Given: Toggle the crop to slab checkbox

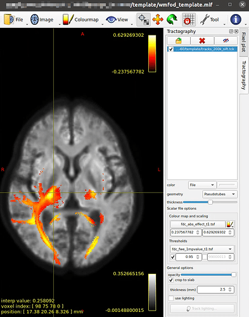Looking at the screenshot, I should [x=171, y=280].
